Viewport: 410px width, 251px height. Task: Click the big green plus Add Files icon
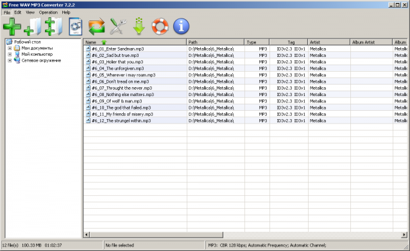pyautogui.click(x=12, y=26)
